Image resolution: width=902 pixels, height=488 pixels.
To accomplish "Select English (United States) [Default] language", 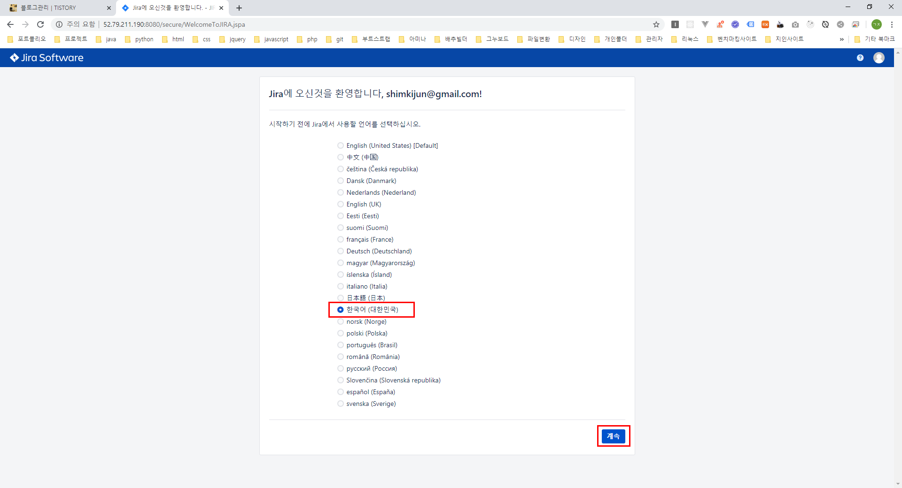I will tap(341, 145).
